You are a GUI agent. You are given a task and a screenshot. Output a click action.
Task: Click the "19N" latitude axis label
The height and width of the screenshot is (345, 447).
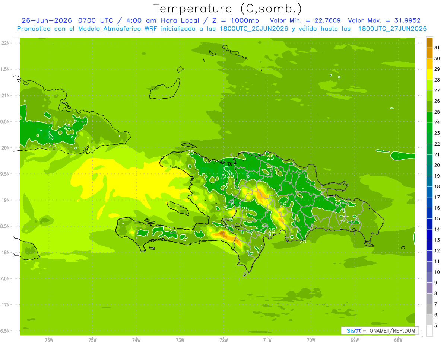click(6, 200)
